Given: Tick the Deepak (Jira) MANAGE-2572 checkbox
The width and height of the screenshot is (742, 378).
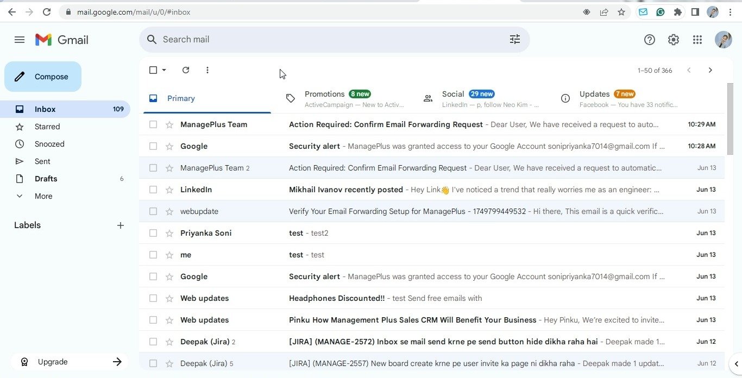Looking at the screenshot, I should (153, 342).
